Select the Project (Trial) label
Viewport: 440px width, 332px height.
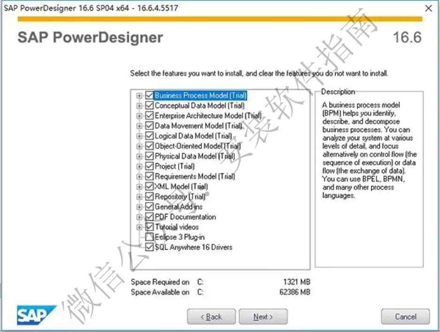174,166
